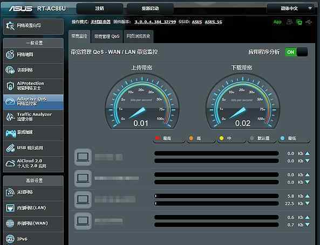Image resolution: width=320 pixels, height=245 pixels.
Task: Click the users status icon near App
Action: coord(289,22)
